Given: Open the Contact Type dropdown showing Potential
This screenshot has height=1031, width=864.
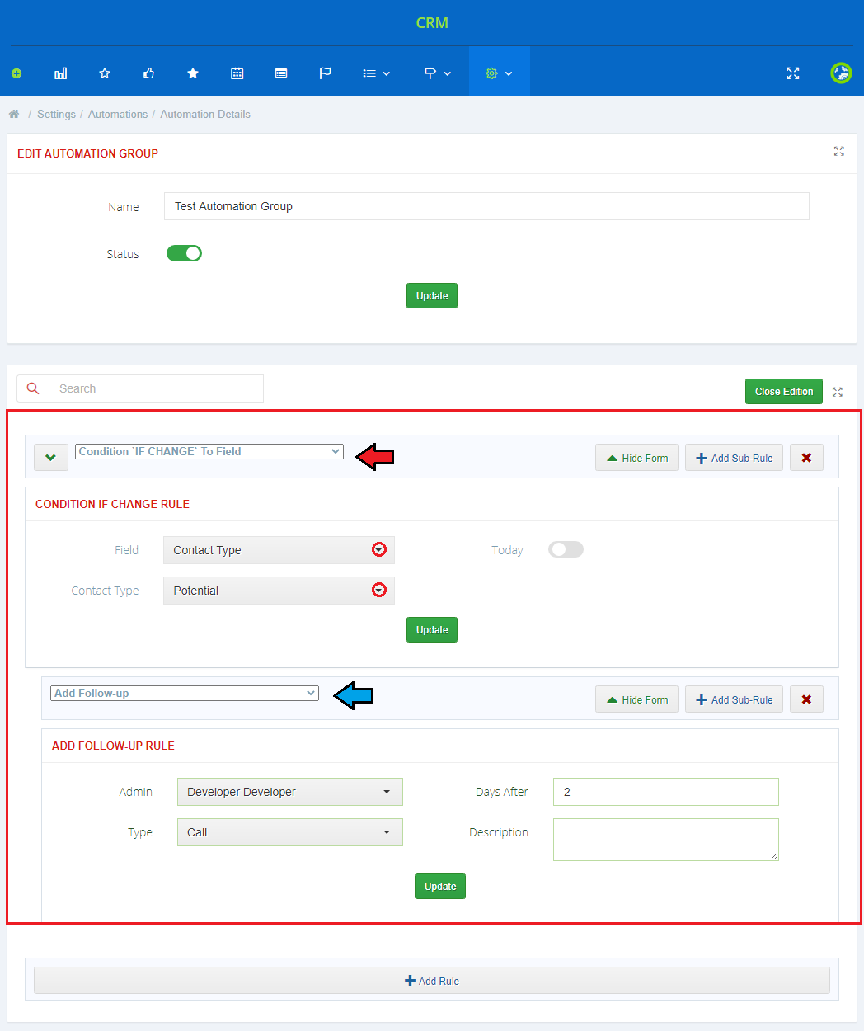Looking at the screenshot, I should (279, 591).
